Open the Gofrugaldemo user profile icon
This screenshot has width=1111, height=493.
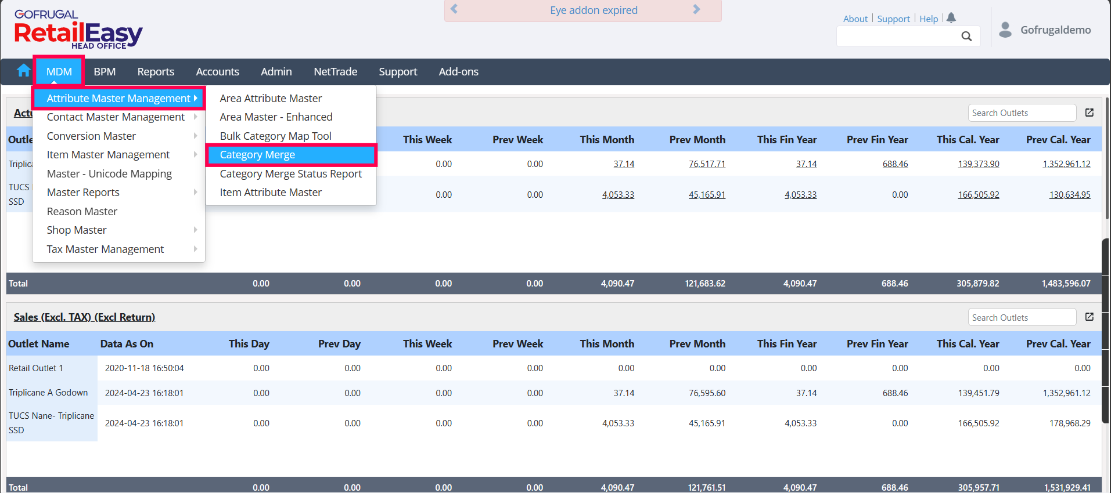click(x=1005, y=30)
